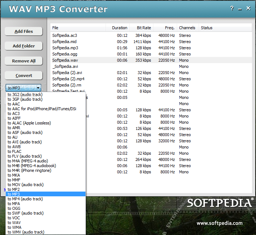The width and height of the screenshot is (256, 235).
Task: Sort list by Bit Rate column header
Action: [x=141, y=28]
